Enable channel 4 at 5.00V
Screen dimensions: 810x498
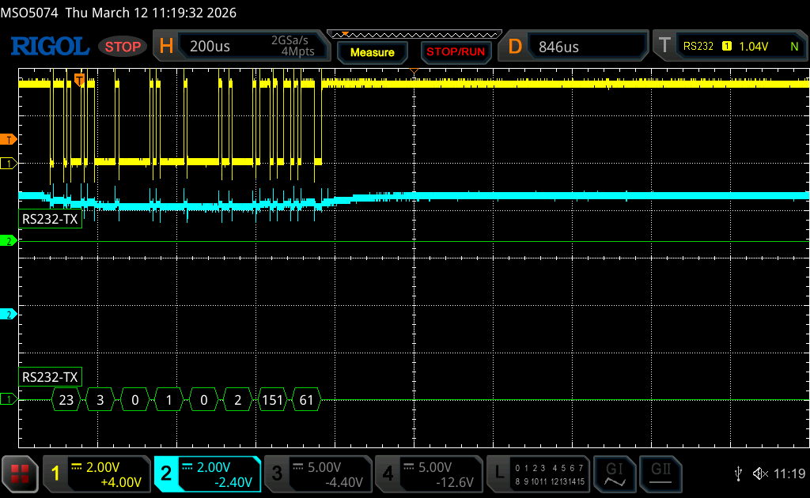pyautogui.click(x=428, y=473)
